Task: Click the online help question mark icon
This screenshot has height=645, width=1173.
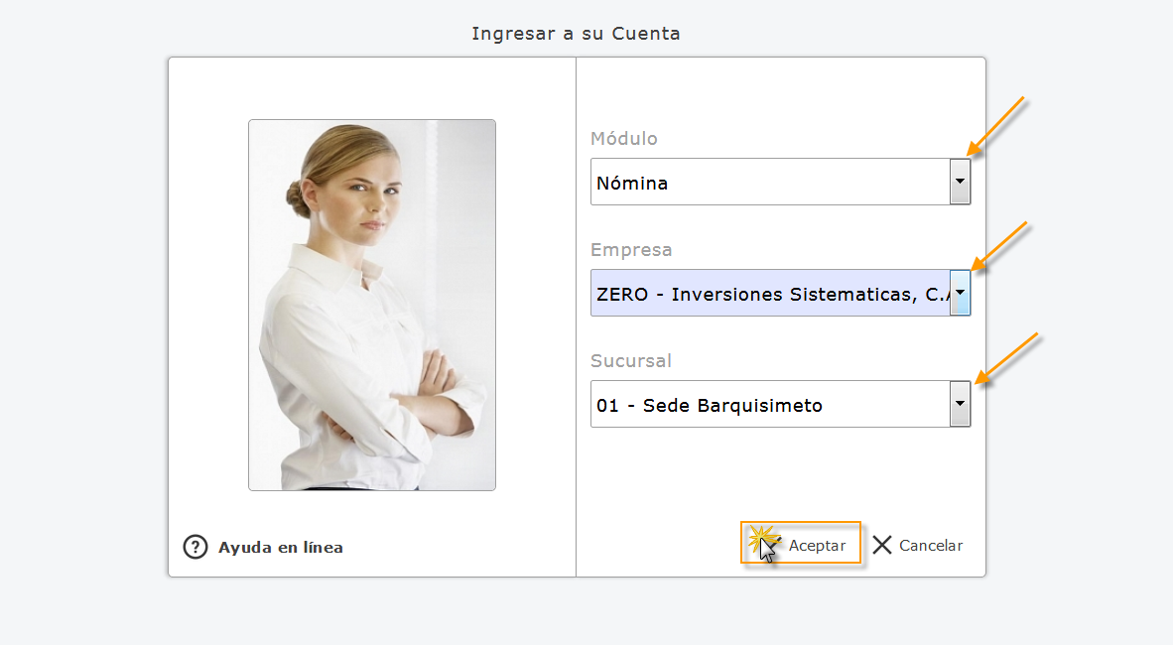Action: point(195,547)
